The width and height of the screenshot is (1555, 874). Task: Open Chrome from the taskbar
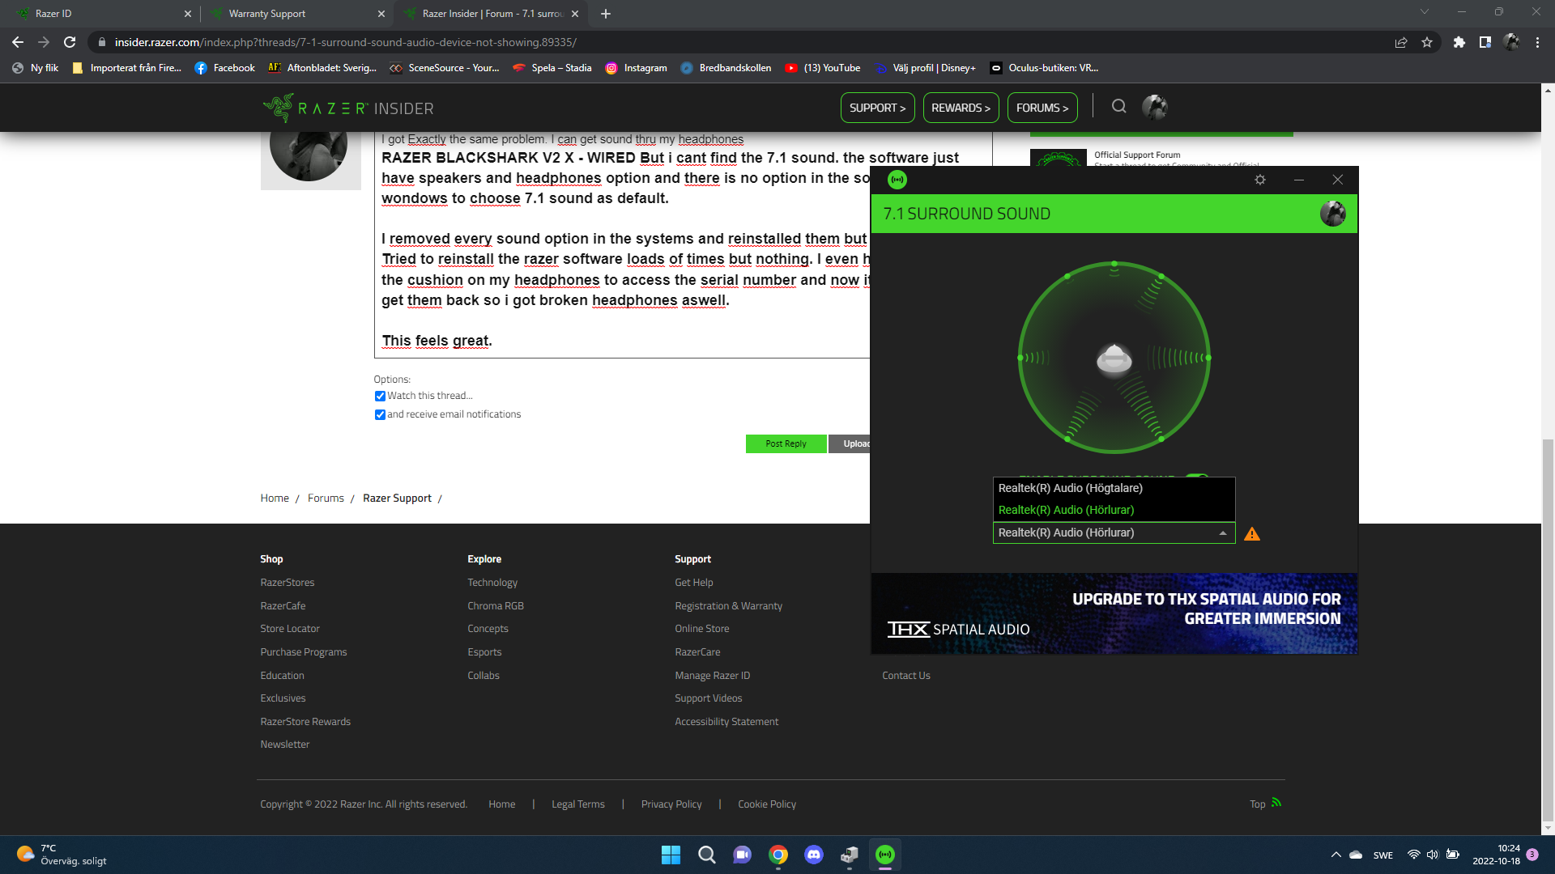point(778,855)
